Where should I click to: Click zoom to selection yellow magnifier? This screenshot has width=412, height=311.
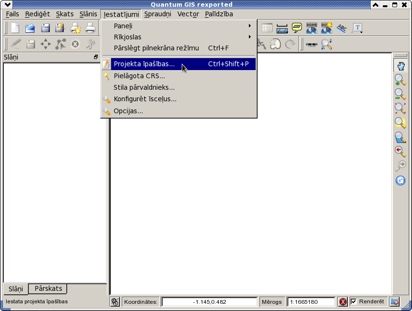(x=400, y=122)
